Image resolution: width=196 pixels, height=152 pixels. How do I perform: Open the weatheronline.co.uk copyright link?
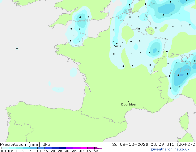click(x=170, y=149)
